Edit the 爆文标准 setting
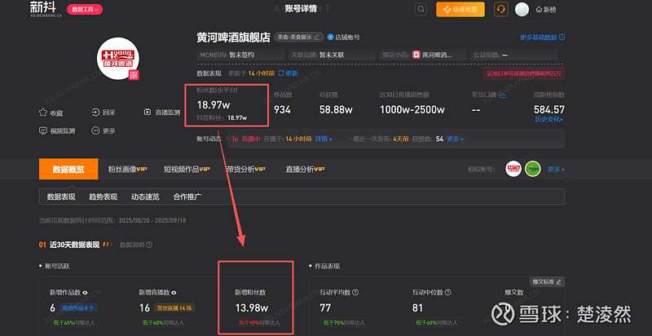 (547, 281)
